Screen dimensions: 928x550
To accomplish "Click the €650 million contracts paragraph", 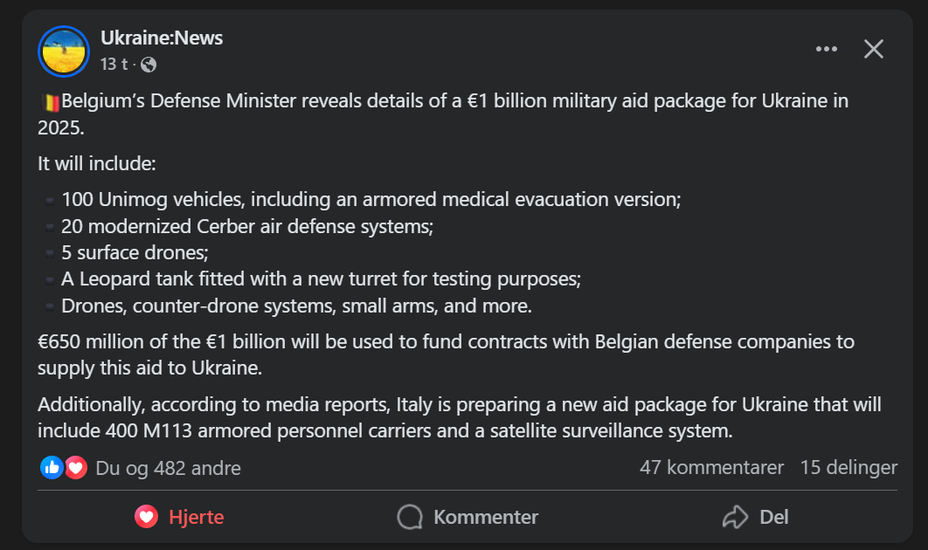I will point(447,354).
